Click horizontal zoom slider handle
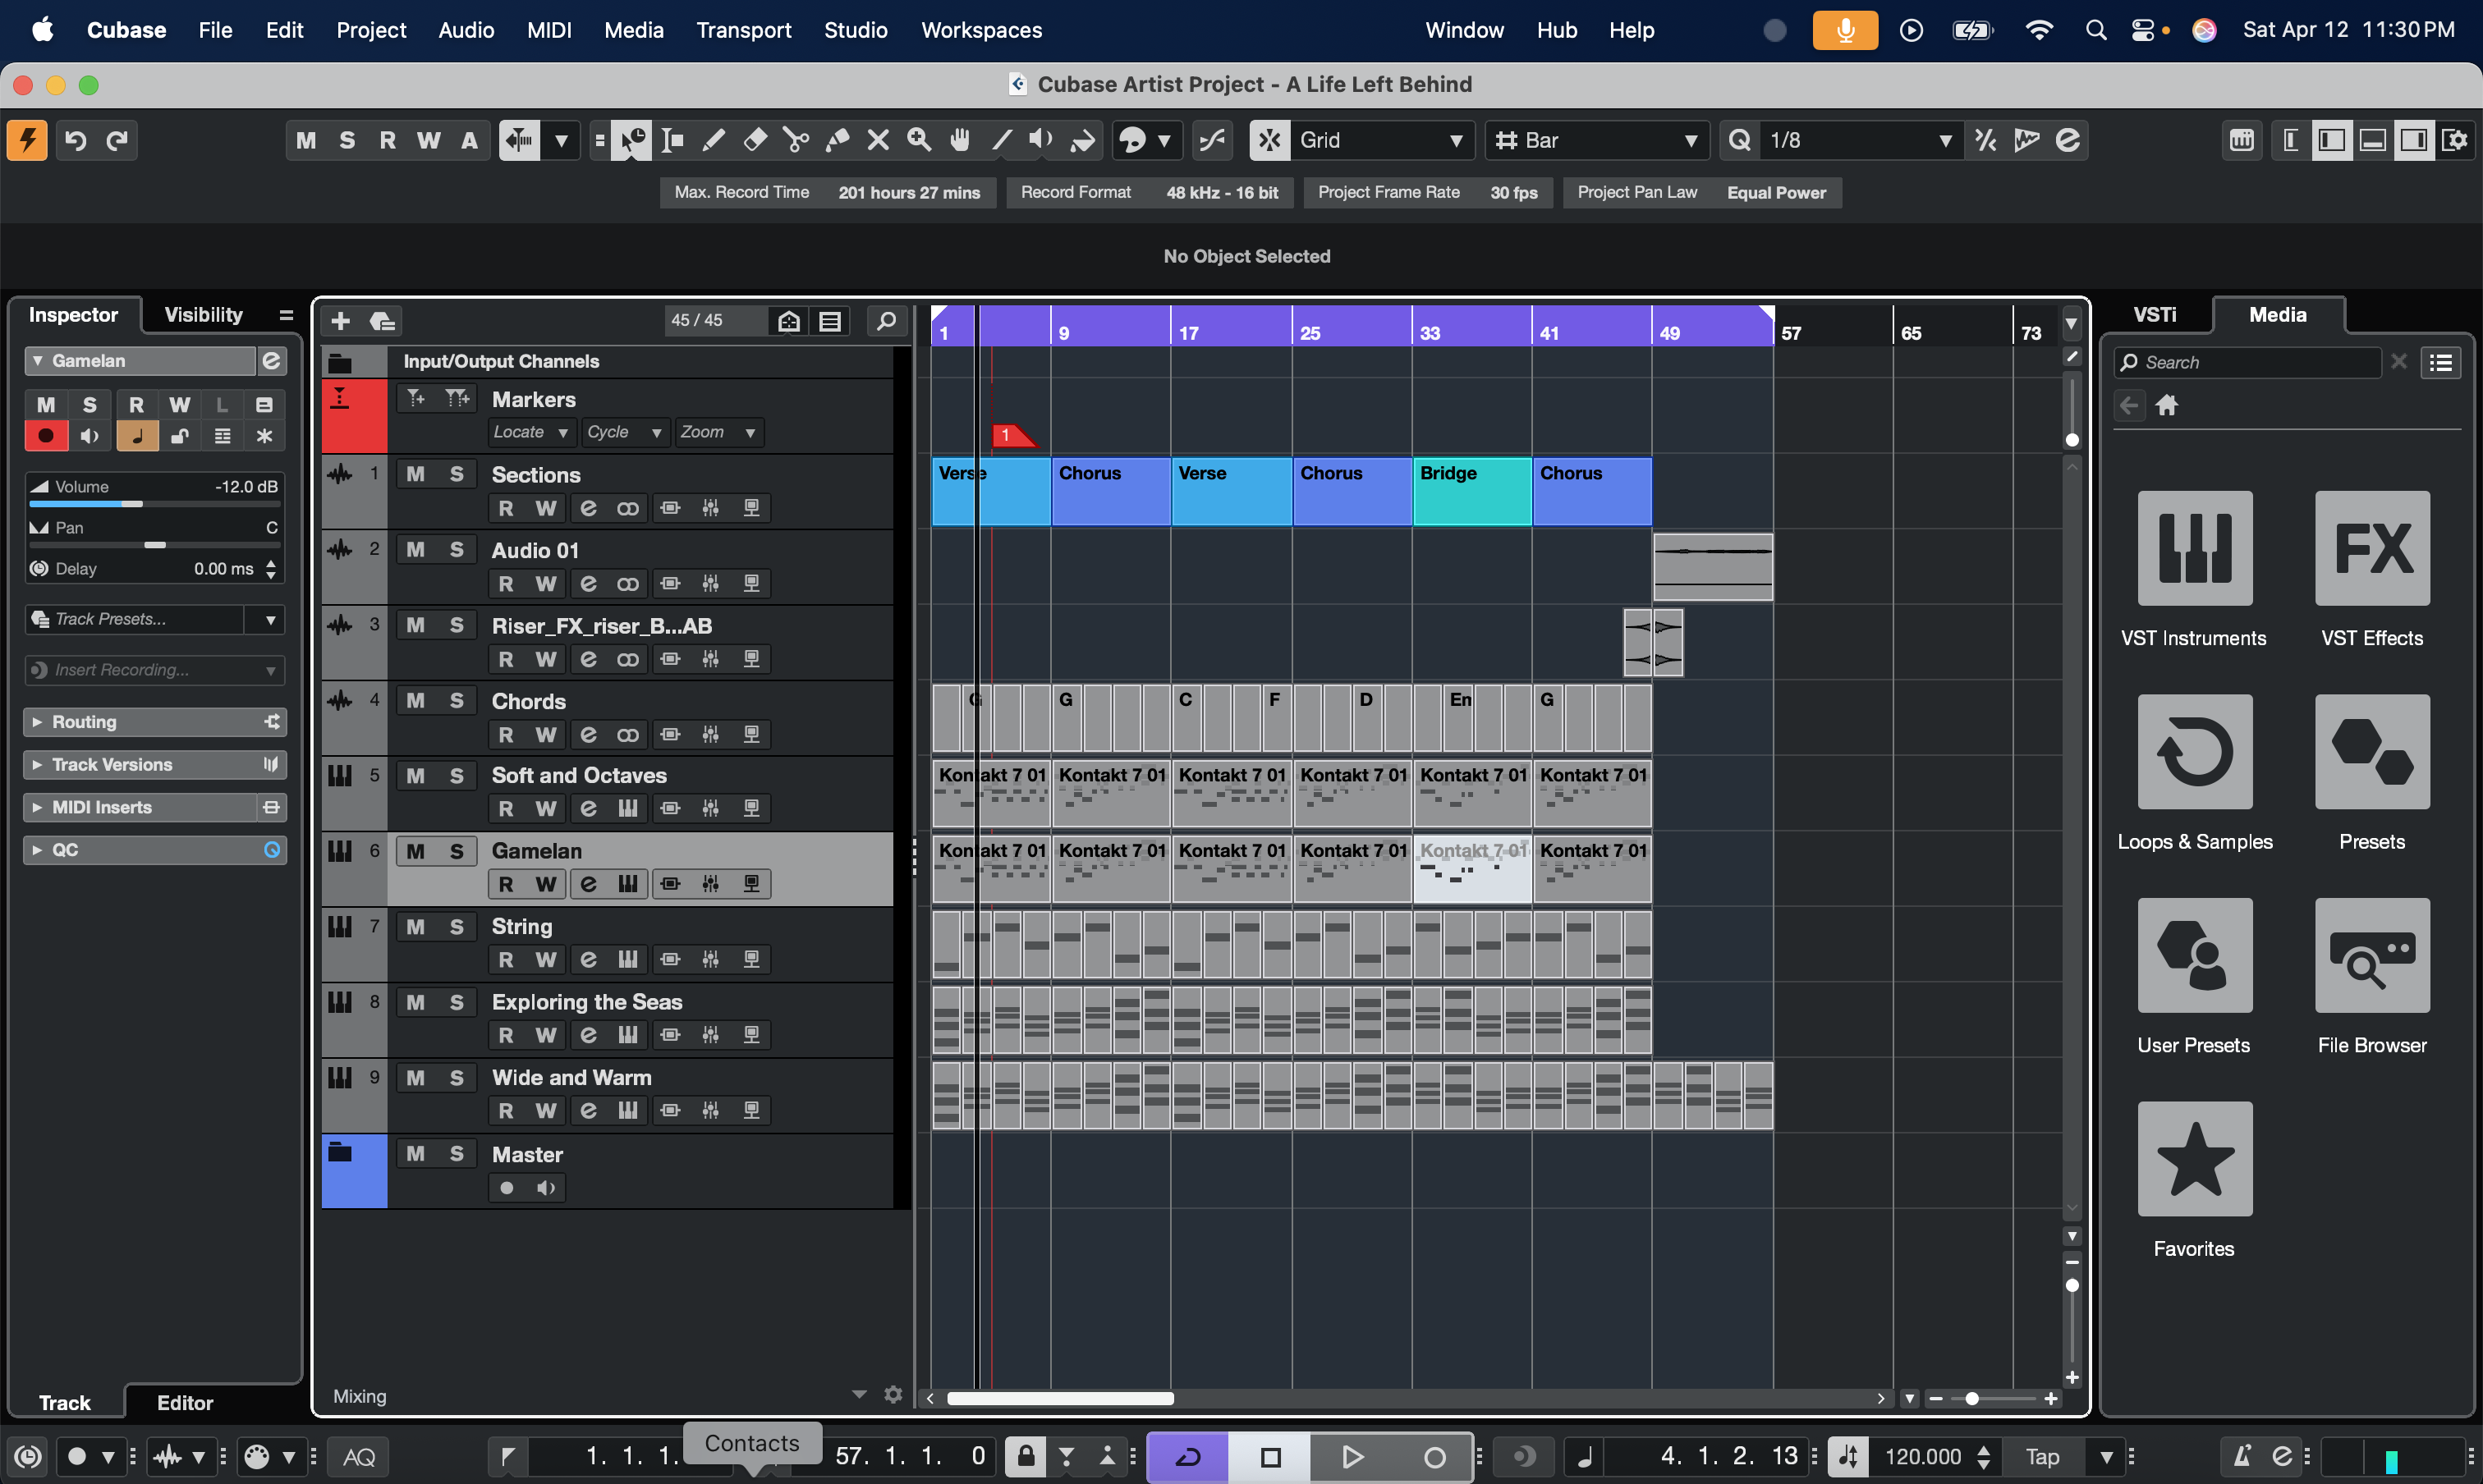The image size is (2483, 1484). click(x=1971, y=1398)
